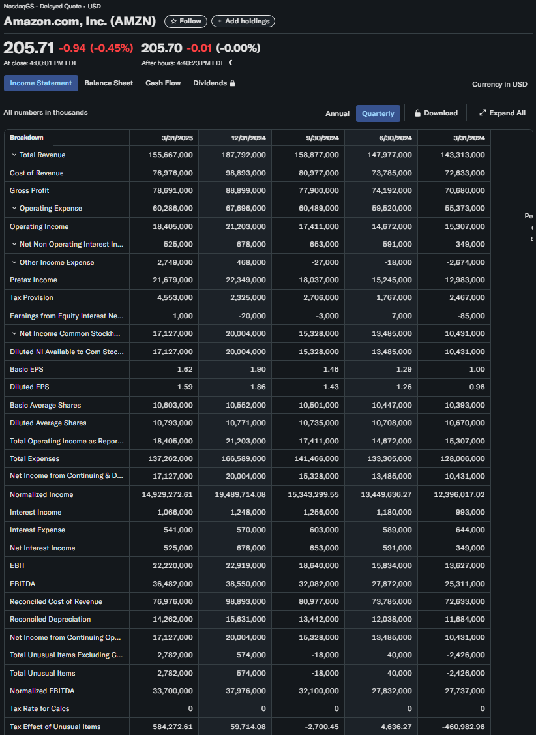Click the lock icon next to Dividends
Image resolution: width=536 pixels, height=735 pixels.
pos(232,83)
